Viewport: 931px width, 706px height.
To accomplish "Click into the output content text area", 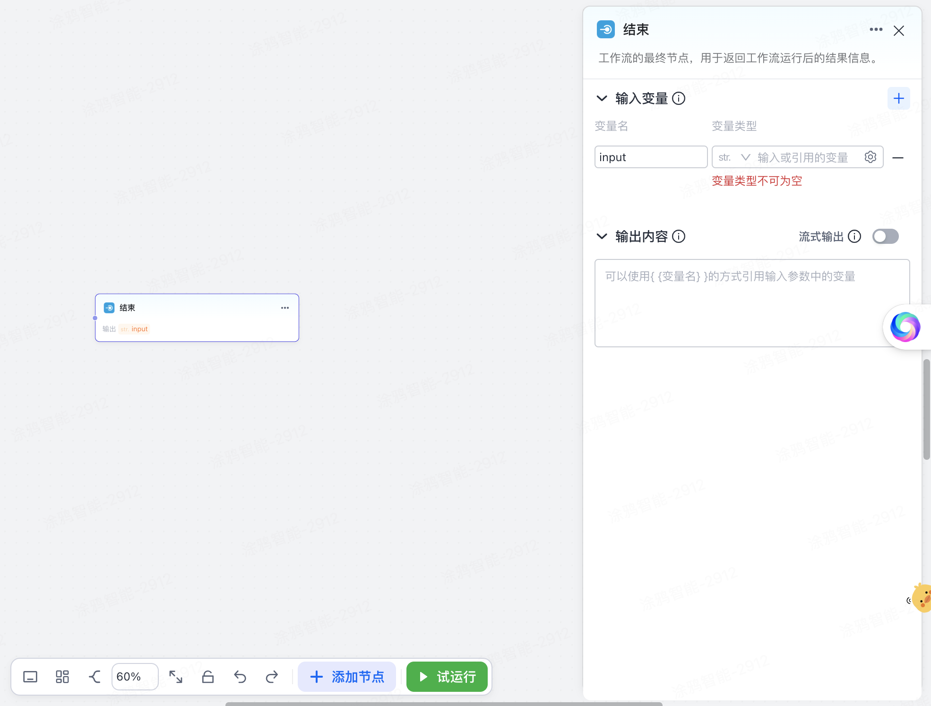I will click(x=752, y=303).
